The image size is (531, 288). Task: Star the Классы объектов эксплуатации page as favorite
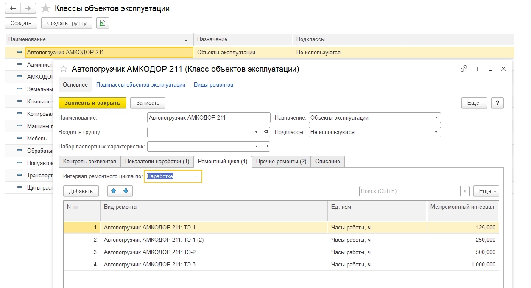[45, 8]
